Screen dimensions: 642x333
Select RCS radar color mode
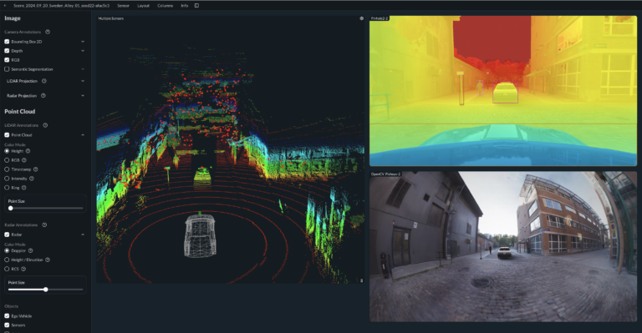coord(7,269)
